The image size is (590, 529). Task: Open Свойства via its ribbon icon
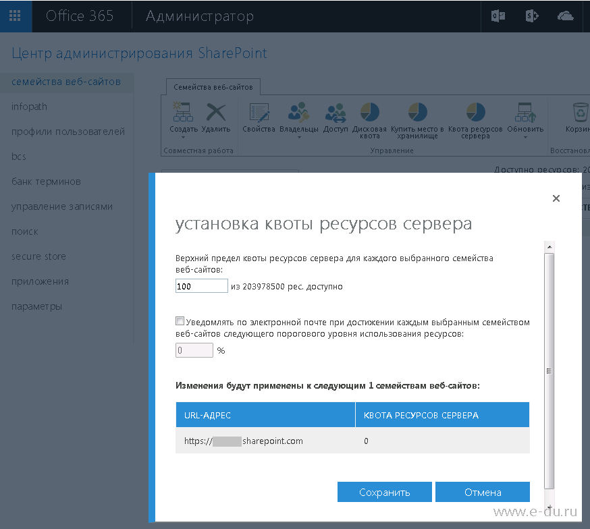click(259, 115)
